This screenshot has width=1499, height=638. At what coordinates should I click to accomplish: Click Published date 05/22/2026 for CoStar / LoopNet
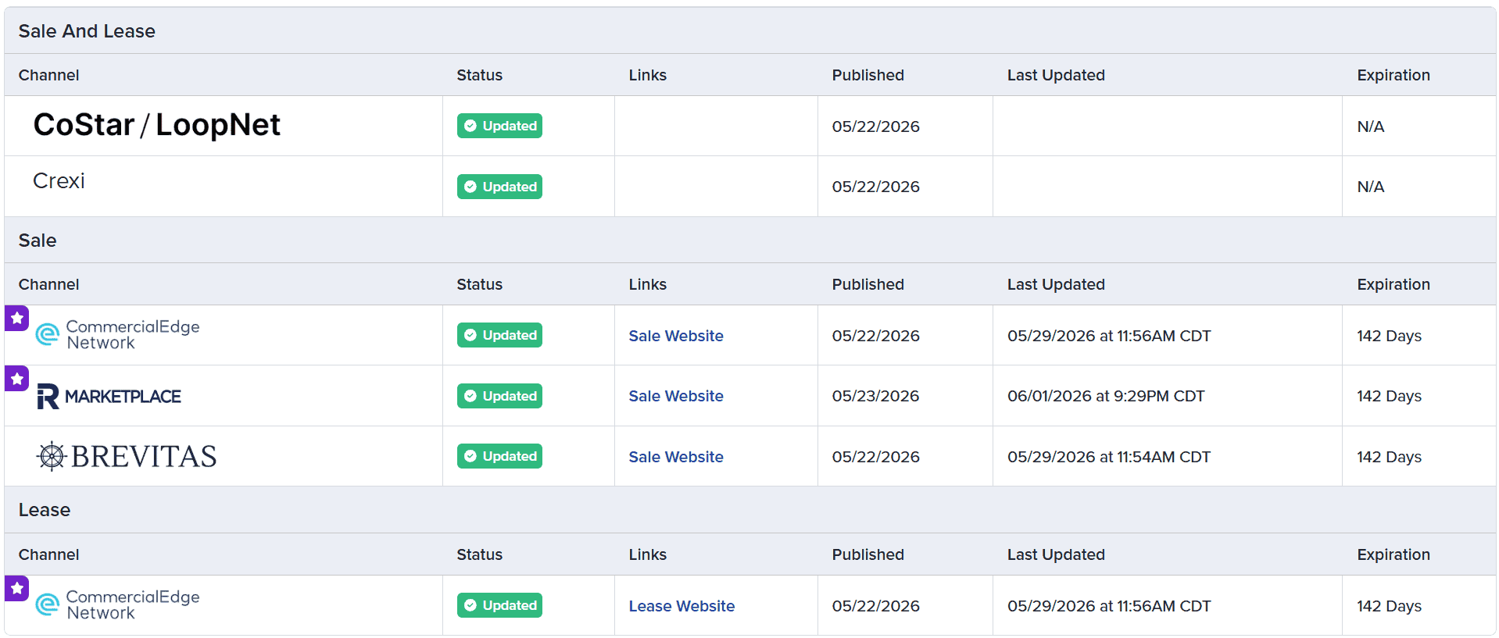click(x=875, y=127)
